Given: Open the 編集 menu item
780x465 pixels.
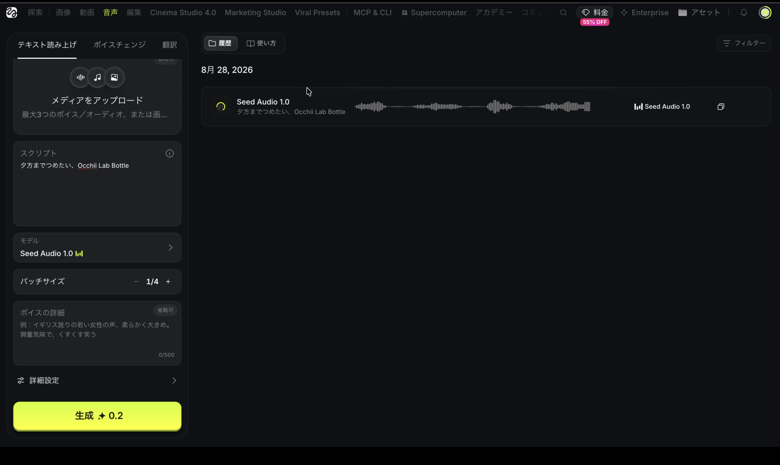Looking at the screenshot, I should [x=134, y=13].
